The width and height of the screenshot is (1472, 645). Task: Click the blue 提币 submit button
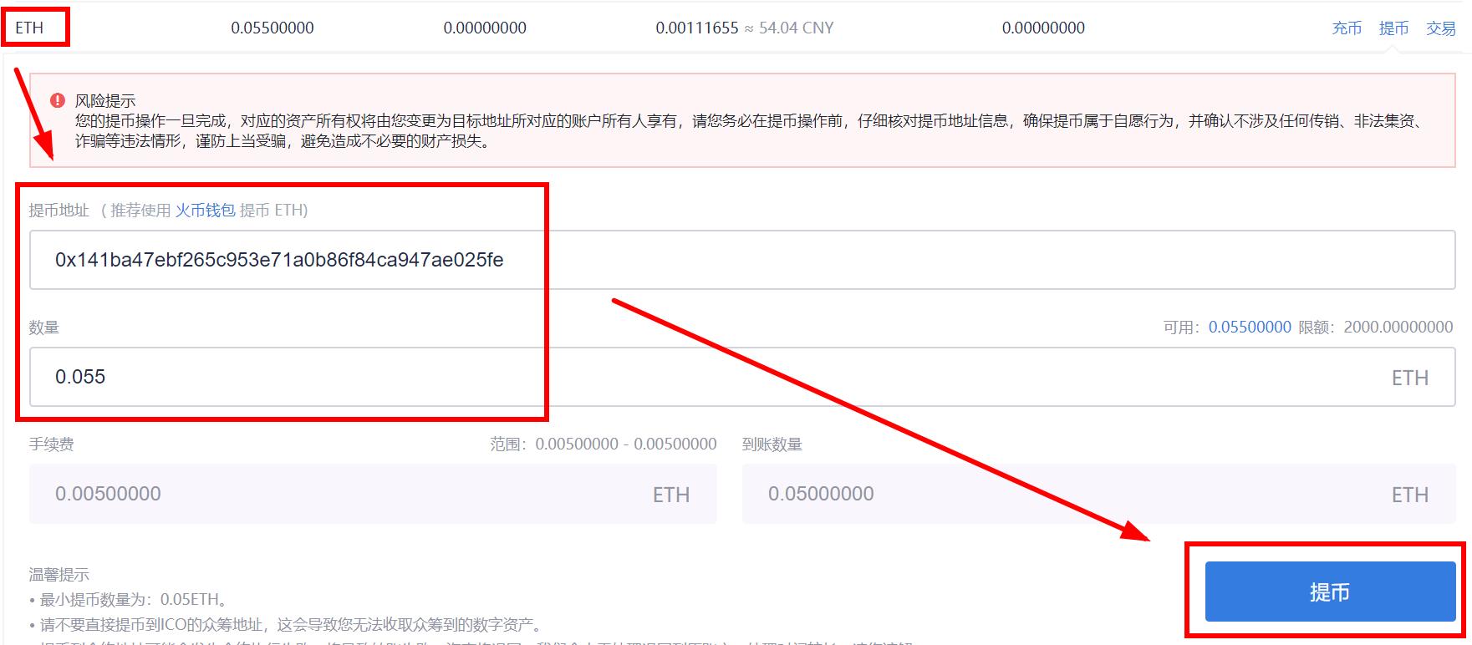tap(1330, 592)
